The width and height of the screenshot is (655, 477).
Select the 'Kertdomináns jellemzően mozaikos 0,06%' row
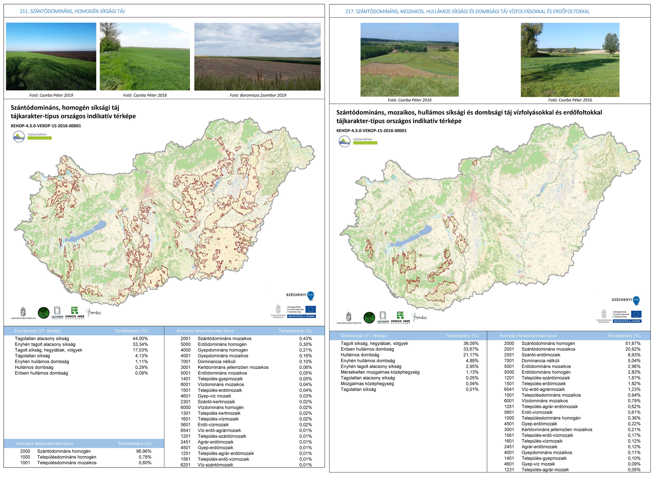click(246, 367)
